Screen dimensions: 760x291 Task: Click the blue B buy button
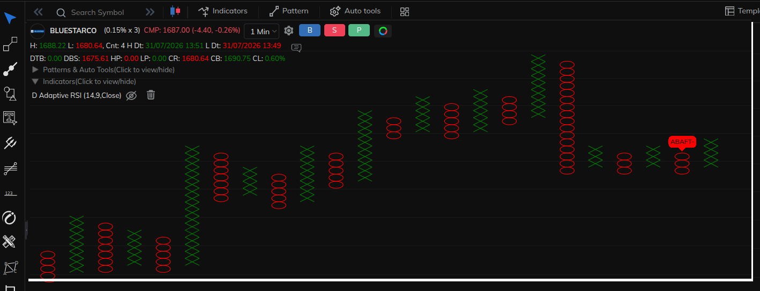pyautogui.click(x=310, y=30)
